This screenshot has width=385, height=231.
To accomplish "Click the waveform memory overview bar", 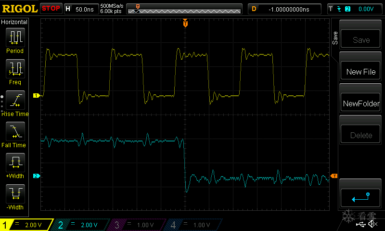I will [x=184, y=9].
